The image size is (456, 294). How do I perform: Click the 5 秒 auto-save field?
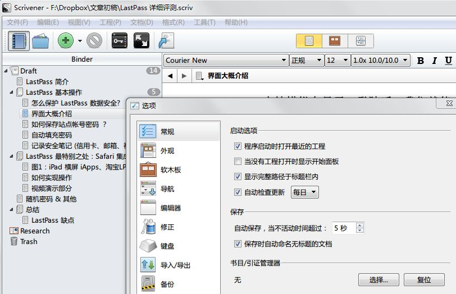click(344, 228)
